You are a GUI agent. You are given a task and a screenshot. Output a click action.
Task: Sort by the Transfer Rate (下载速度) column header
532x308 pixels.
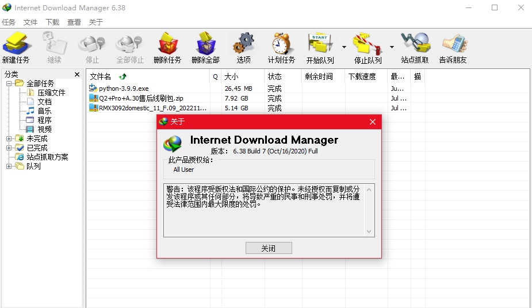(x=366, y=76)
